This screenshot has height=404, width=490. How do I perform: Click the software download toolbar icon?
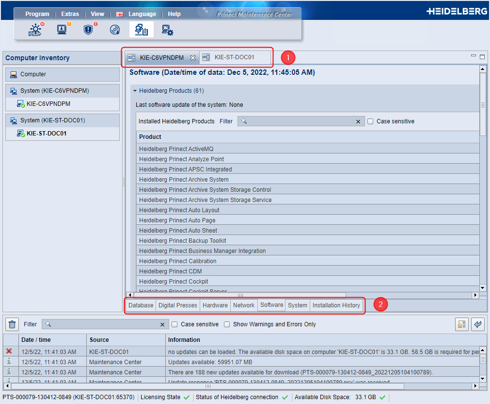click(x=62, y=30)
